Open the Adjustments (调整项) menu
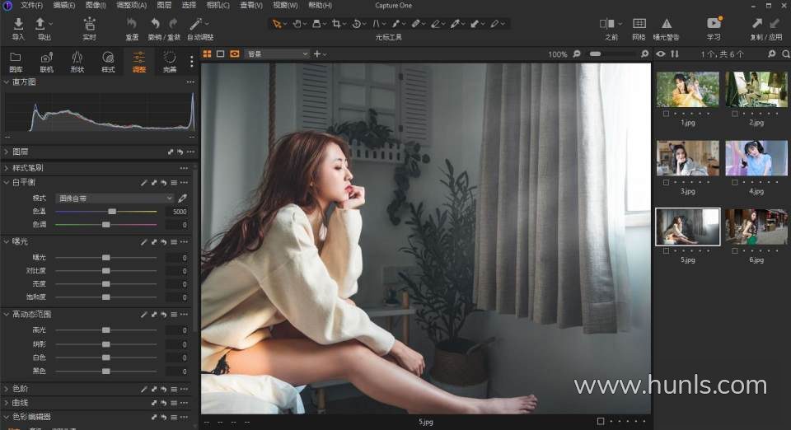 tap(131, 5)
